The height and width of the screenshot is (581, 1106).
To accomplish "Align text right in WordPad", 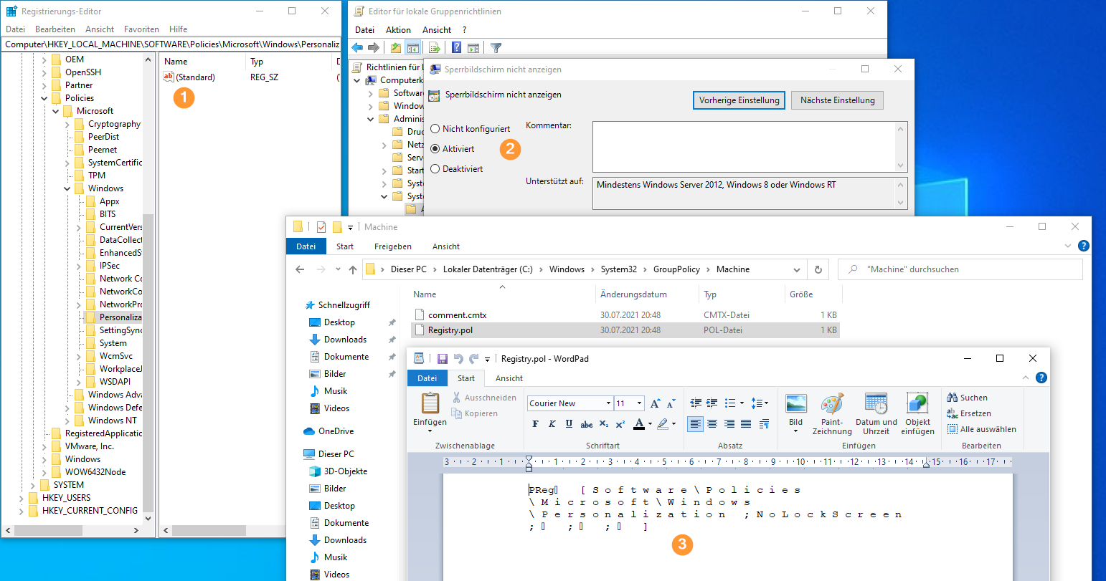I will click(729, 424).
